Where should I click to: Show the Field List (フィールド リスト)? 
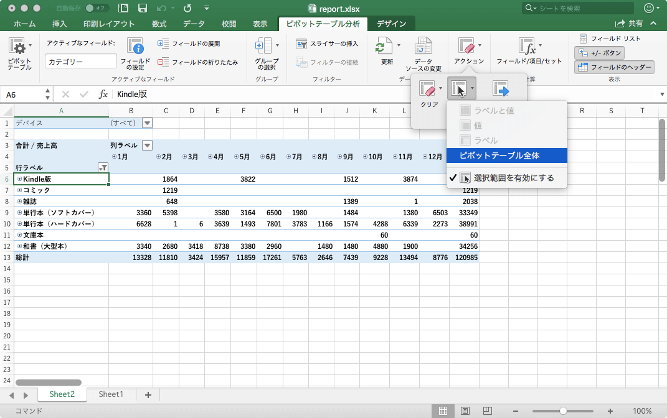610,39
